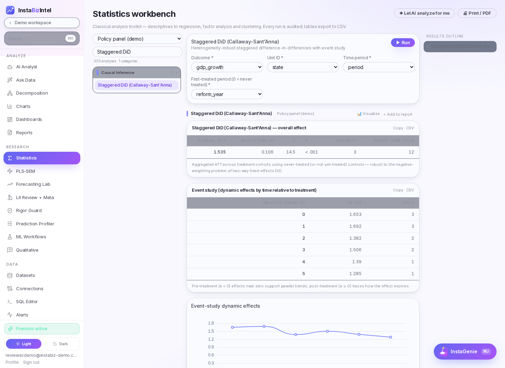
Task: Open the Reports document icon
Action: 10,132
